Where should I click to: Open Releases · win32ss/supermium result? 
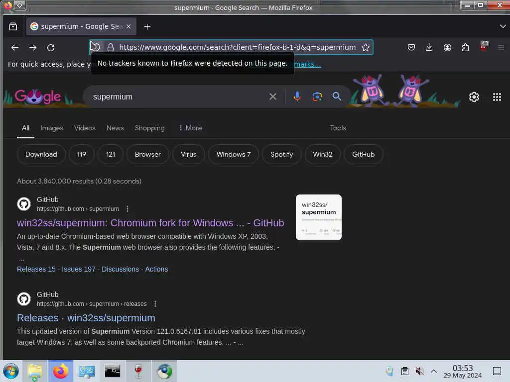(x=86, y=318)
